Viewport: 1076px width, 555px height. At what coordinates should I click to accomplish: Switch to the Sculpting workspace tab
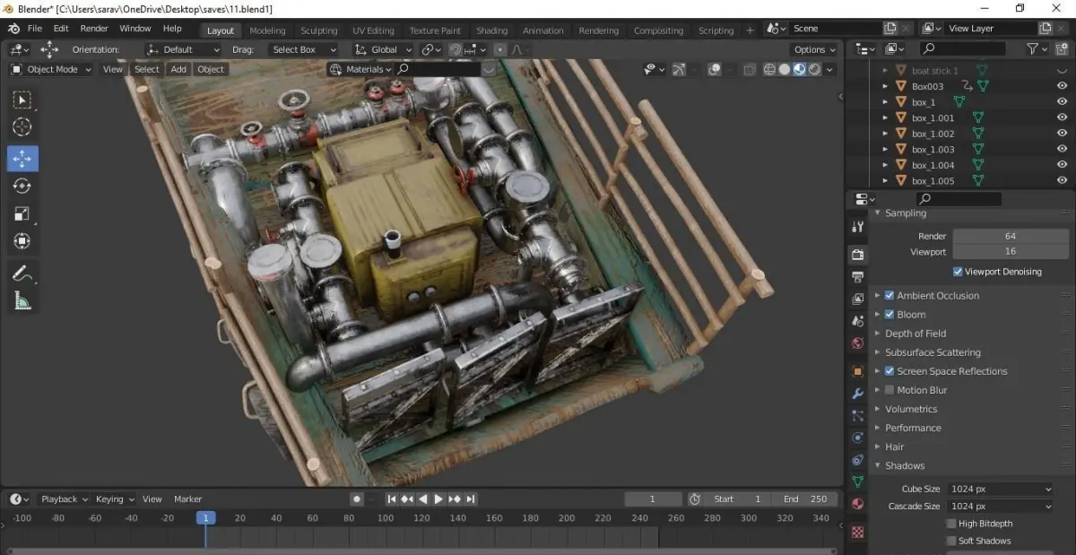(319, 30)
